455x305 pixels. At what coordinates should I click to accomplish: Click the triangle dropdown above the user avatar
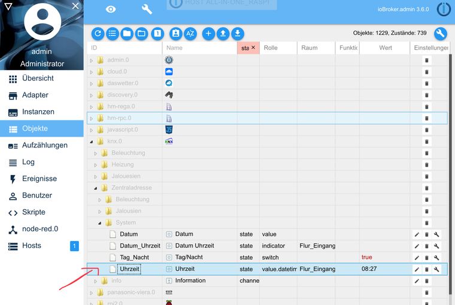(8, 7)
